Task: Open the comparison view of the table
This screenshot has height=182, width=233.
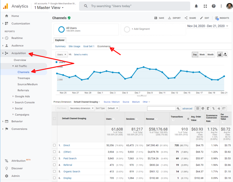Action: point(213,109)
